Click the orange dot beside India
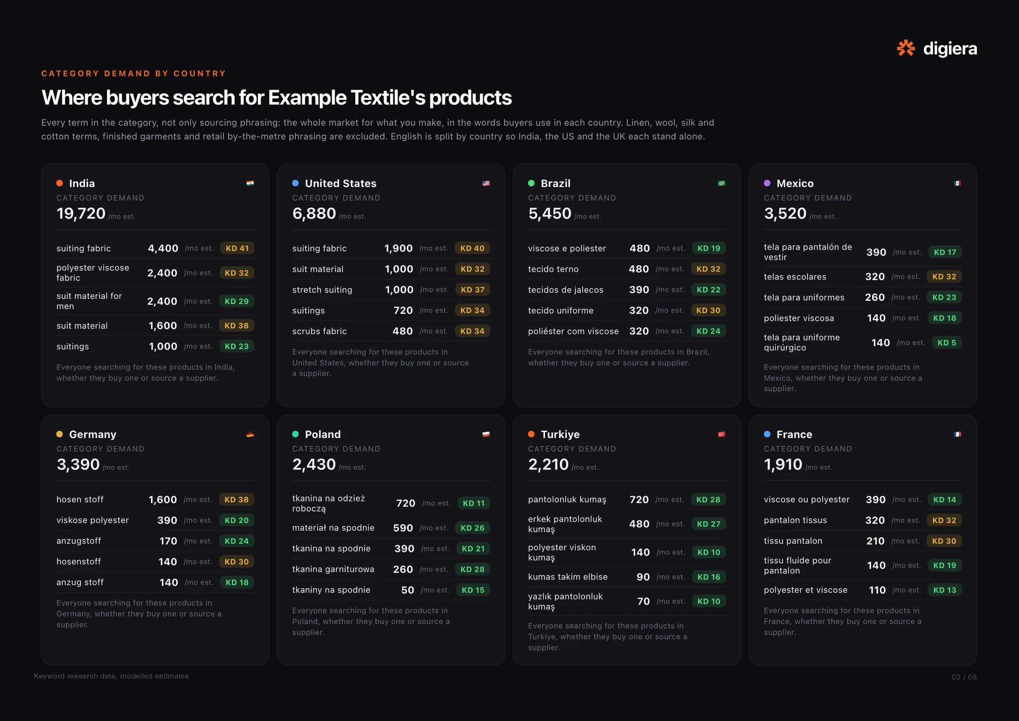The width and height of the screenshot is (1019, 721). coord(59,183)
